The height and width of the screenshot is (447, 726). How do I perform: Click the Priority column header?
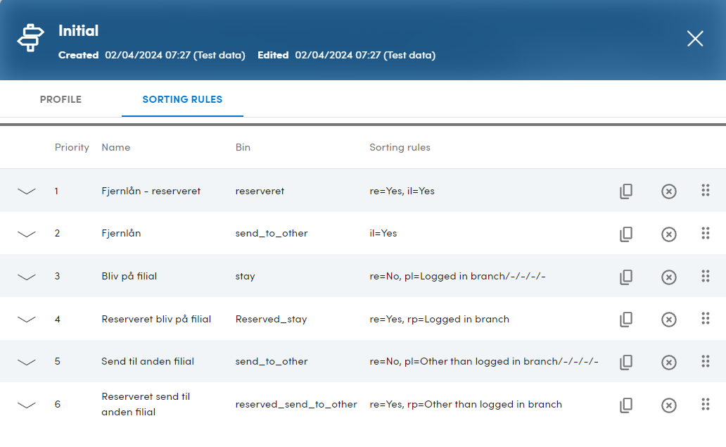click(x=72, y=147)
